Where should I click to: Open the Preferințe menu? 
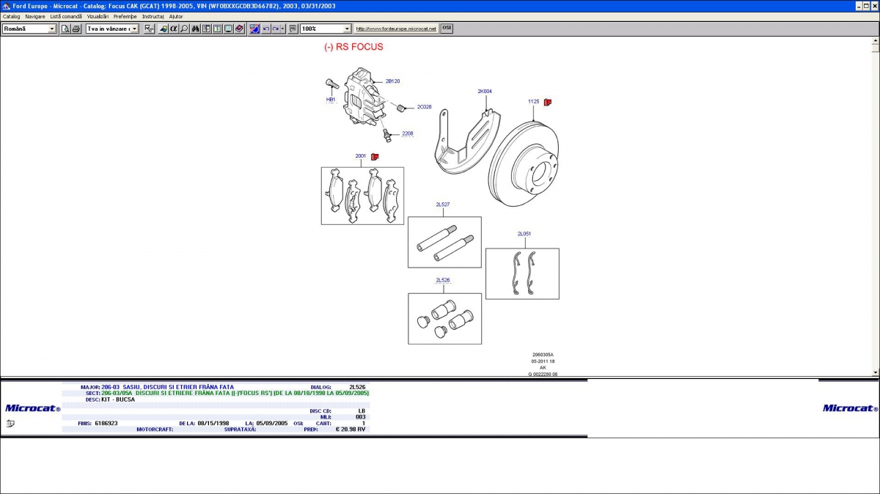pos(125,16)
